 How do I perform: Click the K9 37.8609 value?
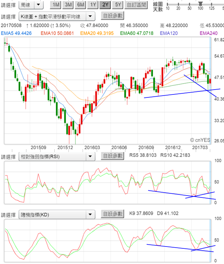pos(141,213)
